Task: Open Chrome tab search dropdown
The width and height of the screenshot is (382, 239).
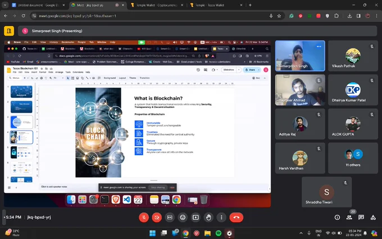Action: tap(5, 5)
